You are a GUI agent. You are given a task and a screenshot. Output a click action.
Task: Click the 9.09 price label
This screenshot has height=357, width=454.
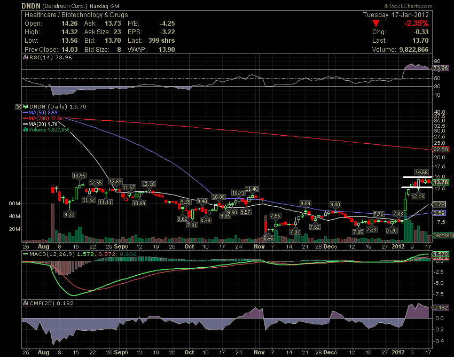coord(306,204)
